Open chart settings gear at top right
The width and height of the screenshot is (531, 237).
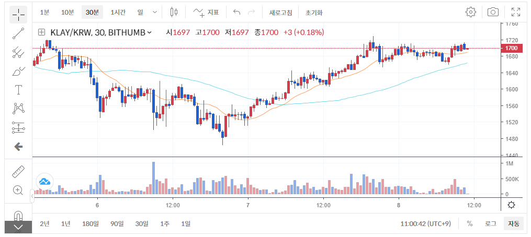tap(471, 12)
